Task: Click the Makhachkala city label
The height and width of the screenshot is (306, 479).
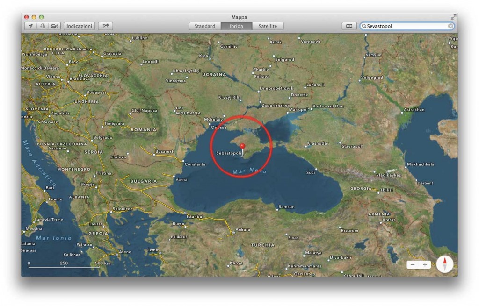Action: pyautogui.click(x=421, y=164)
